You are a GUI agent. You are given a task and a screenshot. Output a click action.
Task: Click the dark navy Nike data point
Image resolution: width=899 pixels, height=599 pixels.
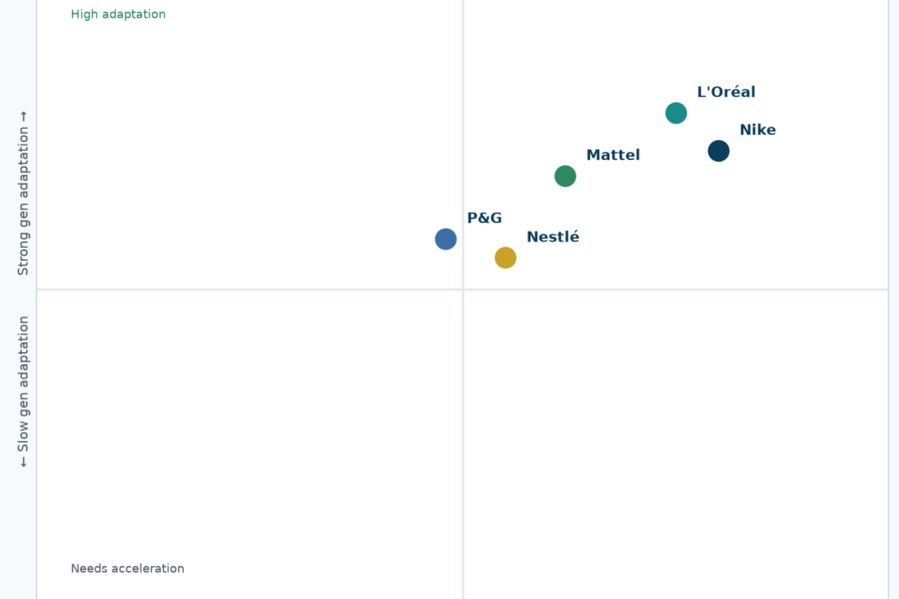tap(718, 151)
